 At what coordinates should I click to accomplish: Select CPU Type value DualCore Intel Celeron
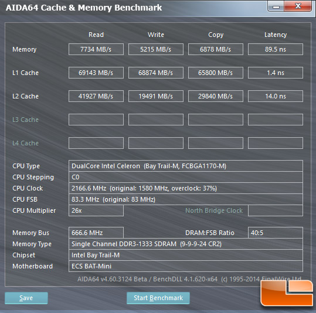186,166
